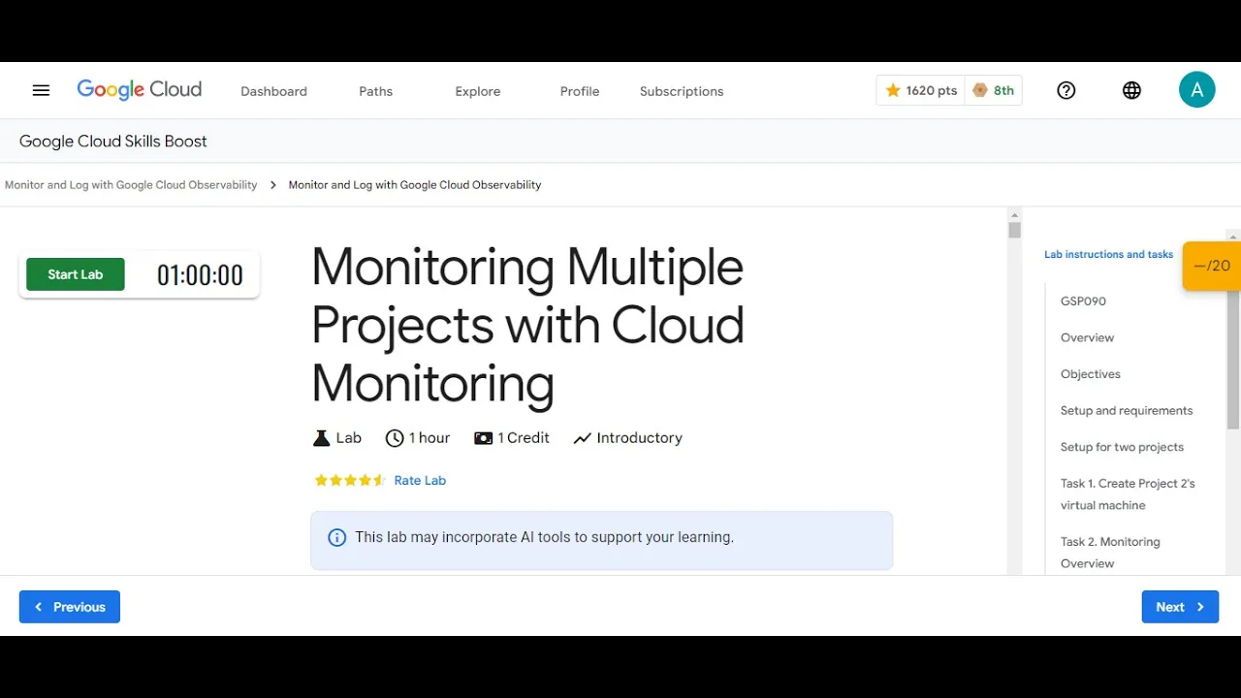1241x698 pixels.
Task: Go to Next activity
Action: click(1180, 607)
